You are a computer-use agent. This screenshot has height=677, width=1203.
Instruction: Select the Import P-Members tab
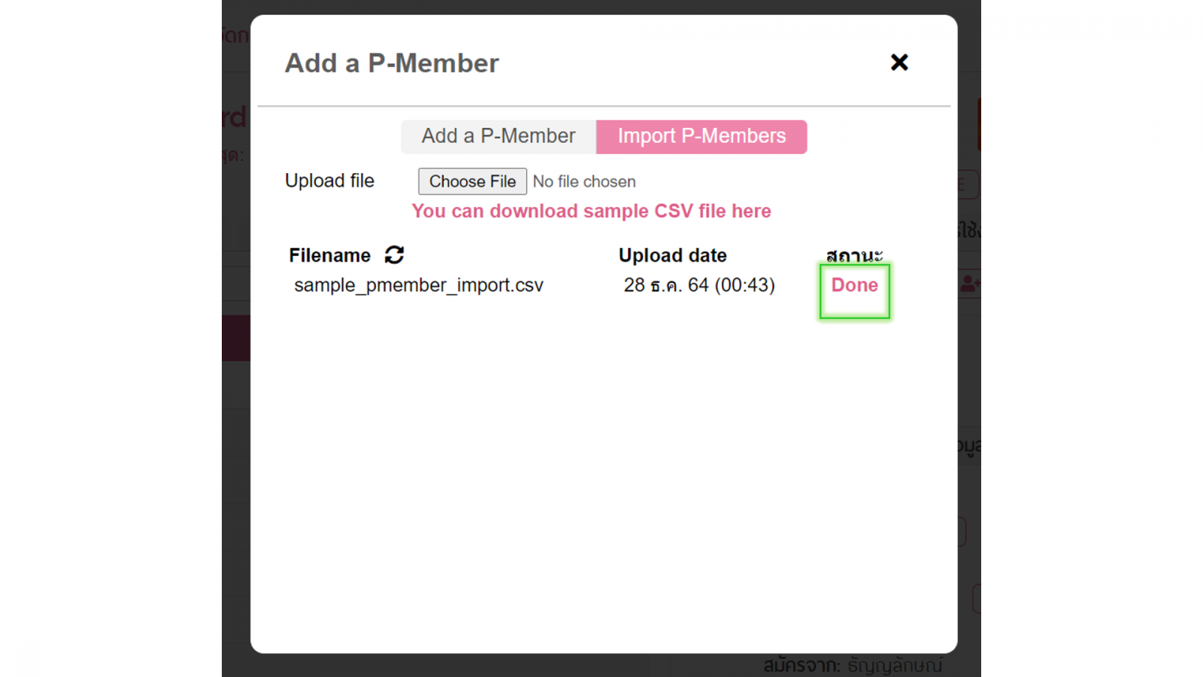[x=701, y=136]
